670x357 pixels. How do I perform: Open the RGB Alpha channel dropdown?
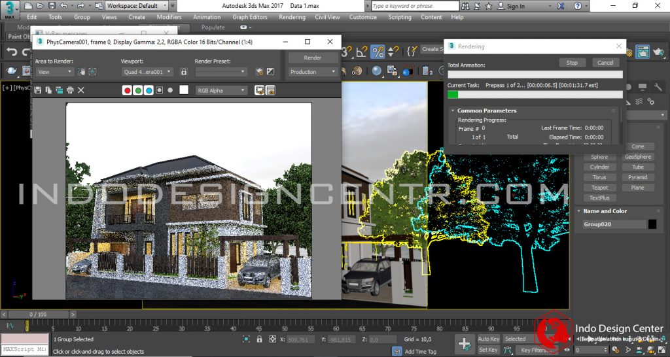click(x=221, y=90)
